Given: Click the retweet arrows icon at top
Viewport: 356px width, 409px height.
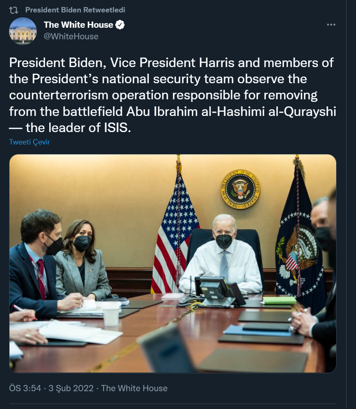Looking at the screenshot, I should [14, 10].
